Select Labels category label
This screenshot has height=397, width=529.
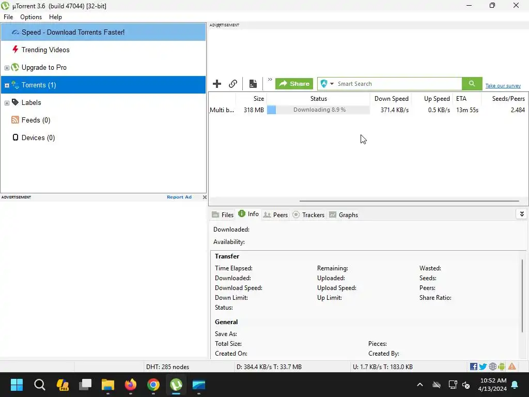[32, 103]
